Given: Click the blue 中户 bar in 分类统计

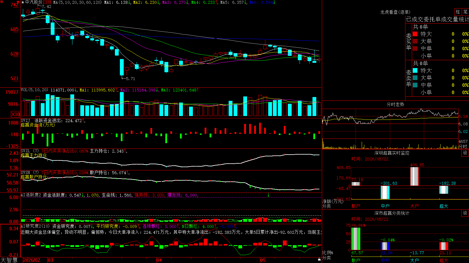Looking at the screenshot, I should (x=385, y=246).
